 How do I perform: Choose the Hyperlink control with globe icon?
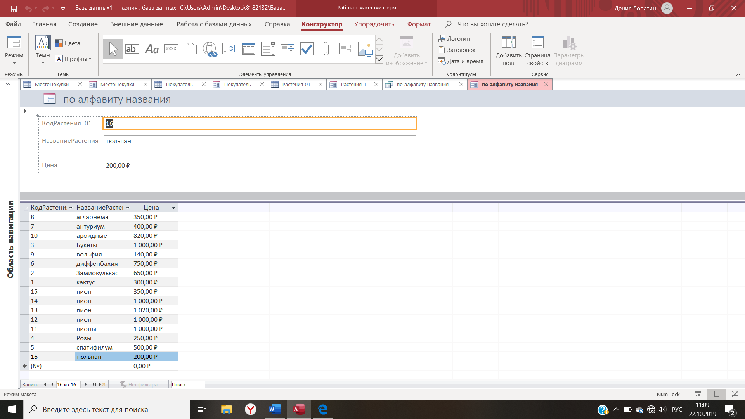click(210, 49)
